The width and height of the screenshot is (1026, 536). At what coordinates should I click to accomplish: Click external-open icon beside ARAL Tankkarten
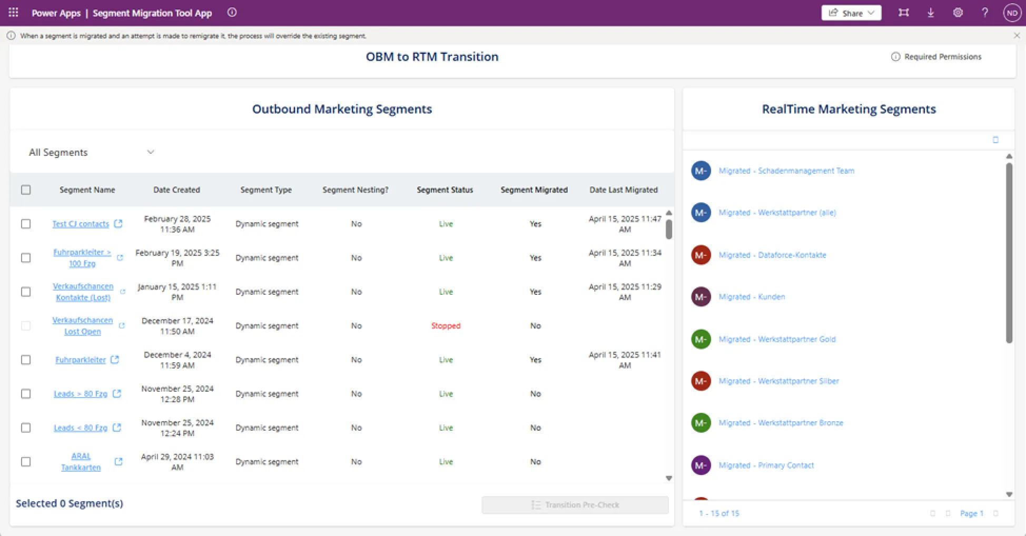(119, 462)
